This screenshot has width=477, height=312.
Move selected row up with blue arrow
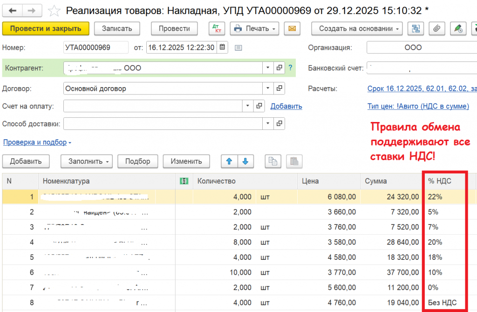coord(229,161)
